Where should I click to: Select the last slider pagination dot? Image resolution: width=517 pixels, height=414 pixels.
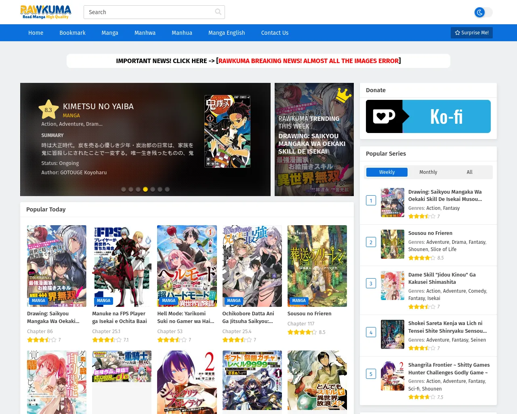(x=167, y=189)
